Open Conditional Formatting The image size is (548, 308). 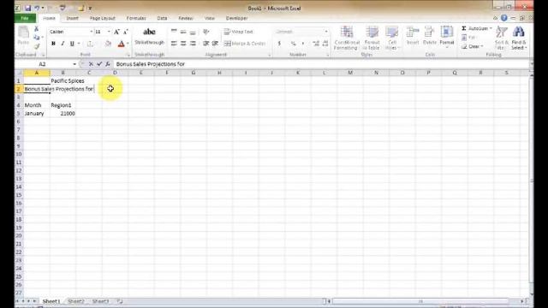click(346, 38)
